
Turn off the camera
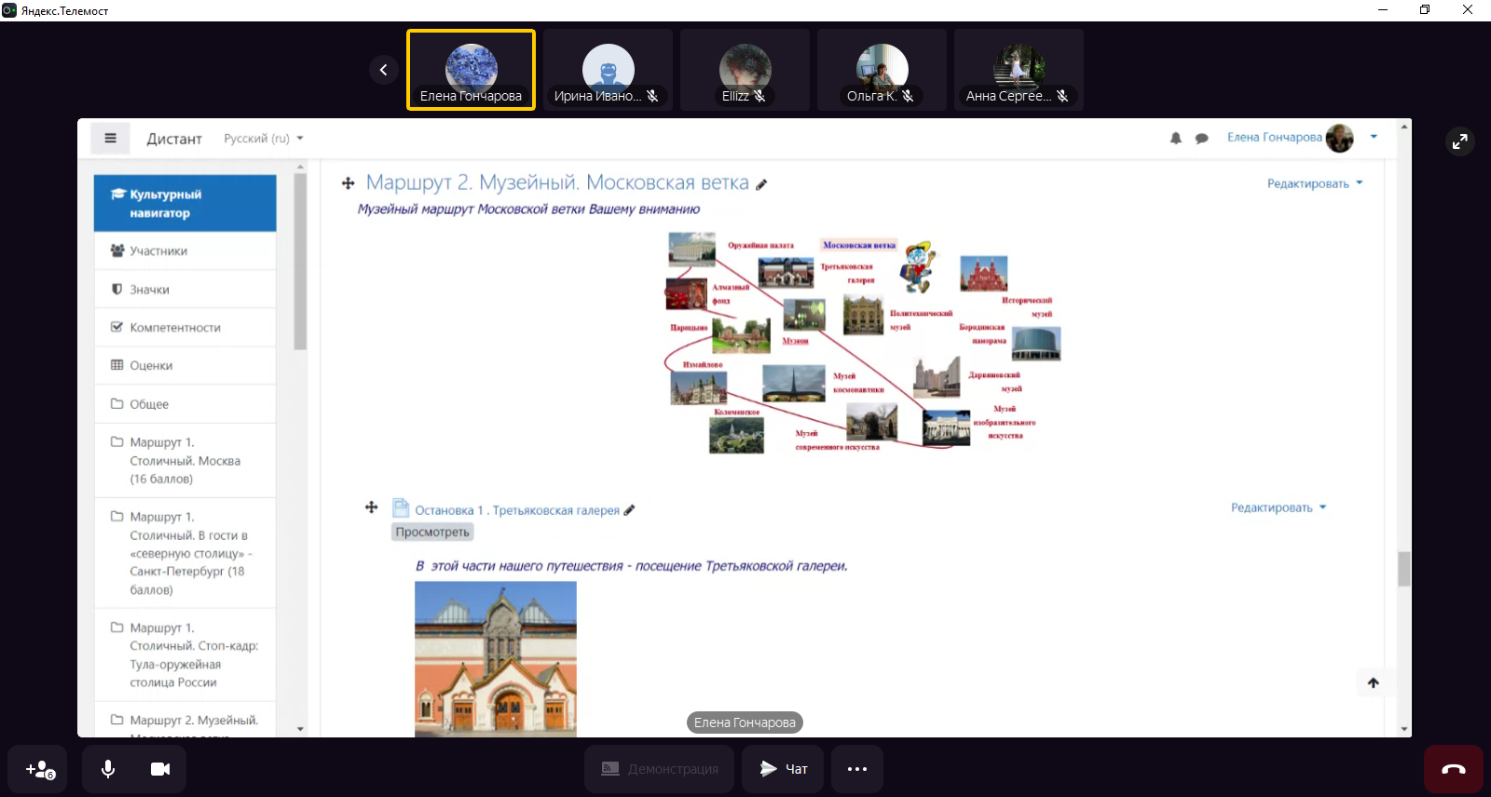160,769
